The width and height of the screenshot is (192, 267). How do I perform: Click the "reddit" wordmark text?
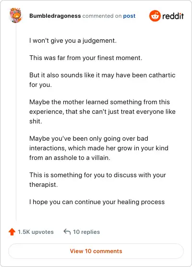click(x=173, y=16)
